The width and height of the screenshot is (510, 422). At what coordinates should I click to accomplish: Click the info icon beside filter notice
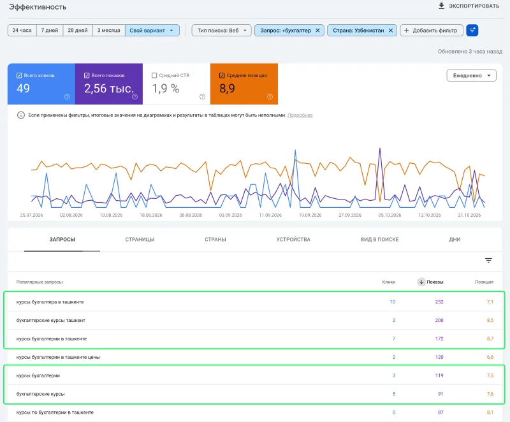pyautogui.click(x=21, y=115)
